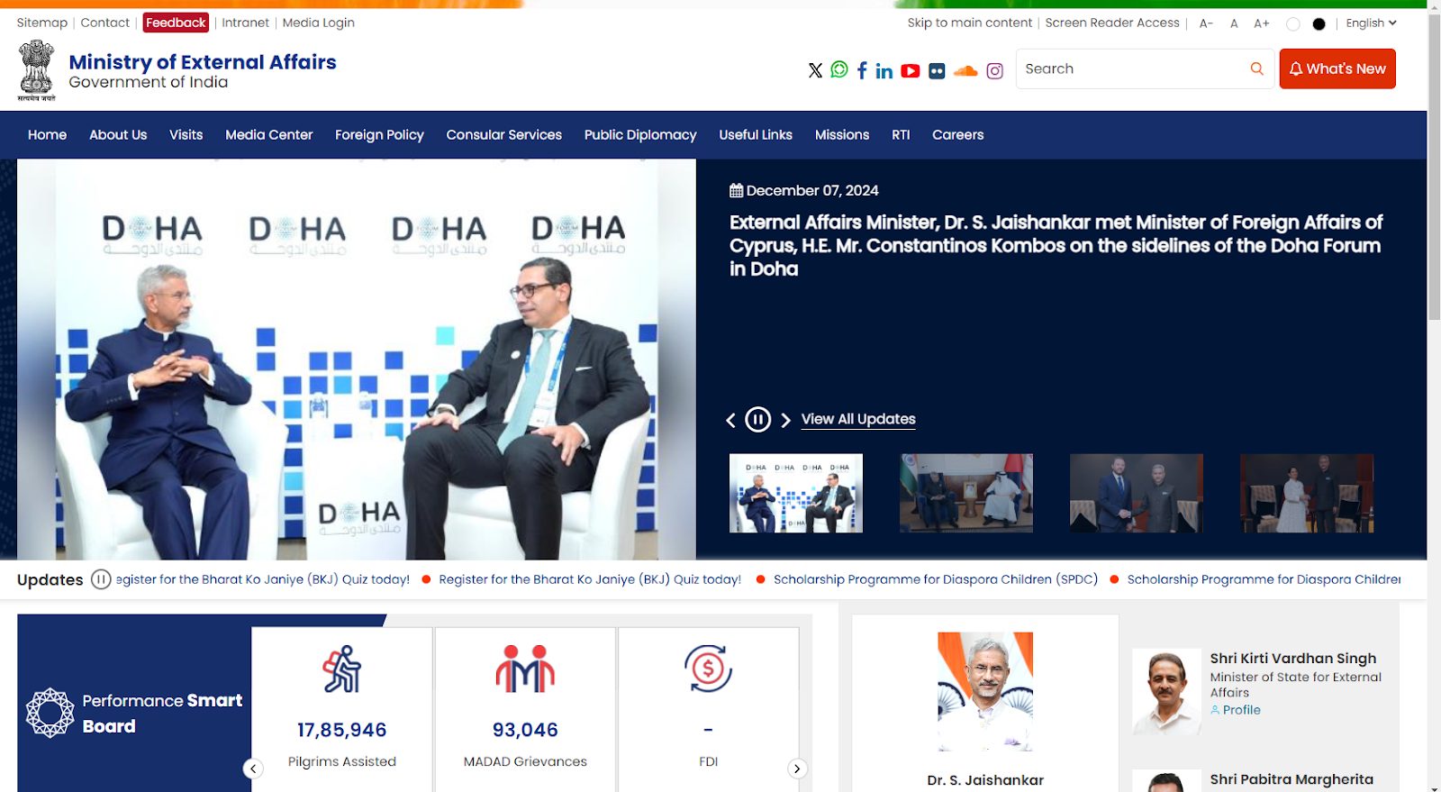Select the white contrast theme swatch

(x=1293, y=24)
